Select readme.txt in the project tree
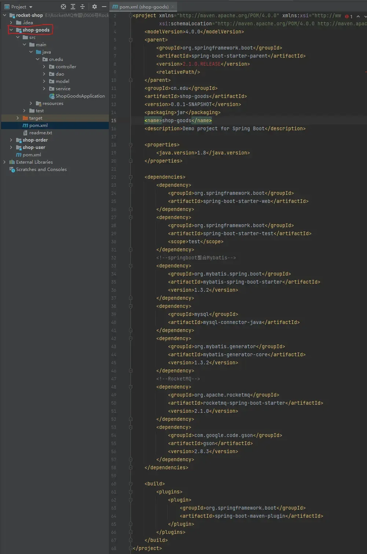 tap(40, 133)
